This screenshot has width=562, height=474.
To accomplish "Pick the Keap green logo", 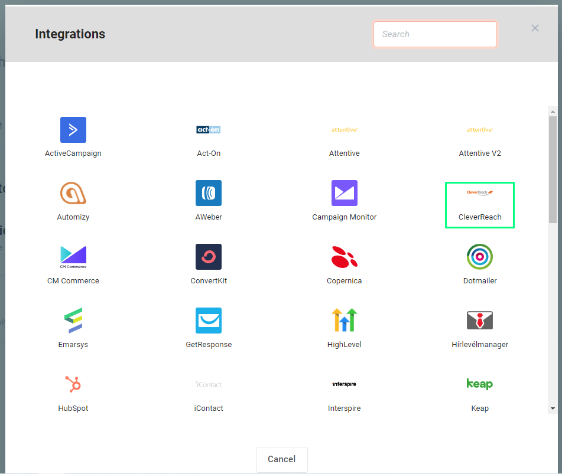I will pyautogui.click(x=480, y=384).
